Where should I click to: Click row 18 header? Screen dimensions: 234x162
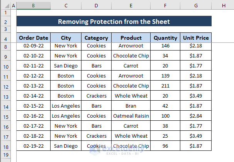tap(5, 147)
